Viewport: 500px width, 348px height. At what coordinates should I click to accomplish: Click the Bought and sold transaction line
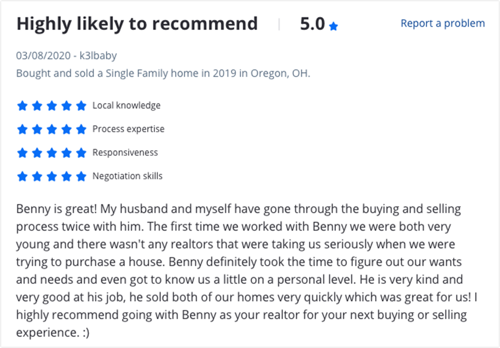click(x=163, y=73)
